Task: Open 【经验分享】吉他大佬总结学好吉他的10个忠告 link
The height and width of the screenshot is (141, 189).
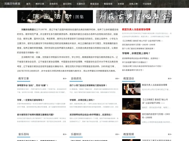Action: [x=142, y=66]
